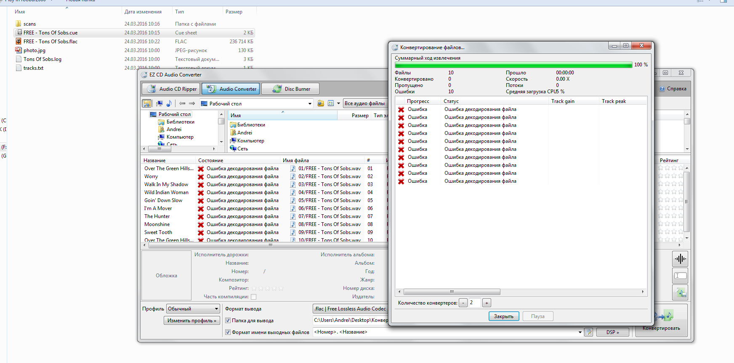This screenshot has height=363, width=734.
Task: Click Дата изменения column header in Explorer
Action: point(143,12)
